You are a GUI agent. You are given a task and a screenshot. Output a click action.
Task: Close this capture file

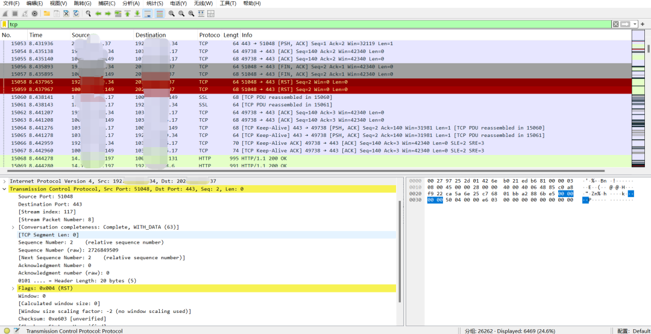(66, 14)
